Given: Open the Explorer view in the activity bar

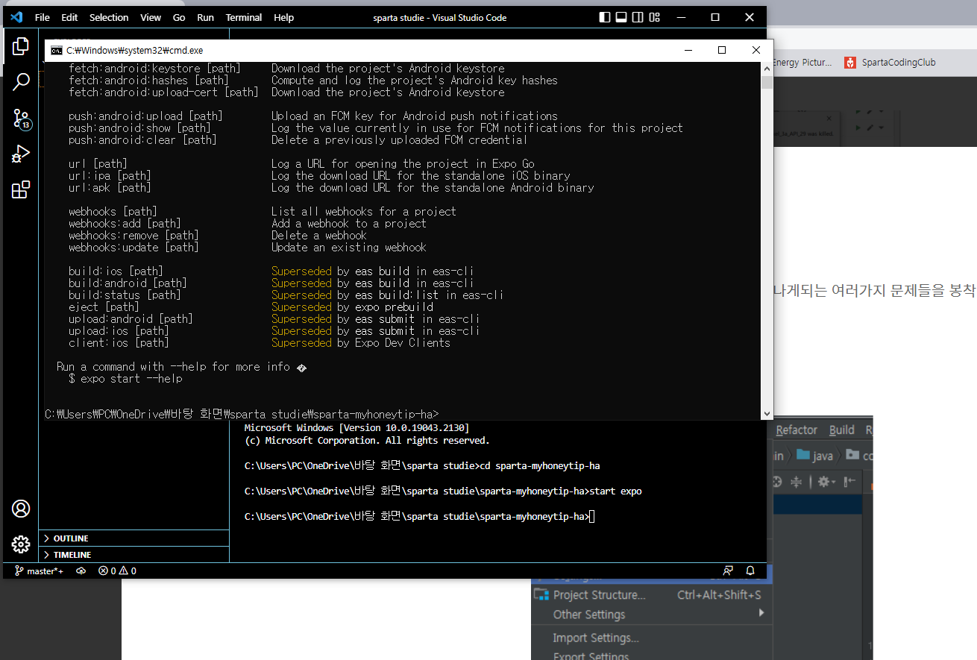Looking at the screenshot, I should click(x=21, y=46).
